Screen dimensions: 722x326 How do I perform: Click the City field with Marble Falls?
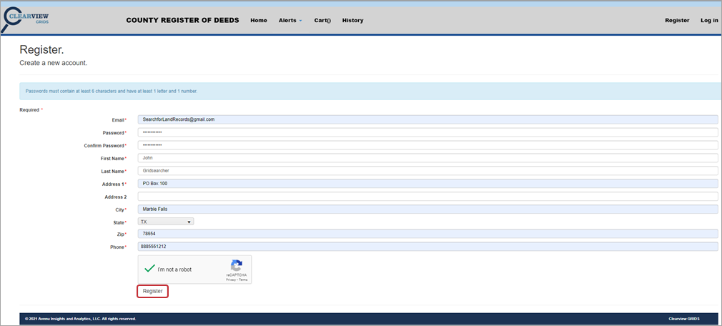(427, 209)
